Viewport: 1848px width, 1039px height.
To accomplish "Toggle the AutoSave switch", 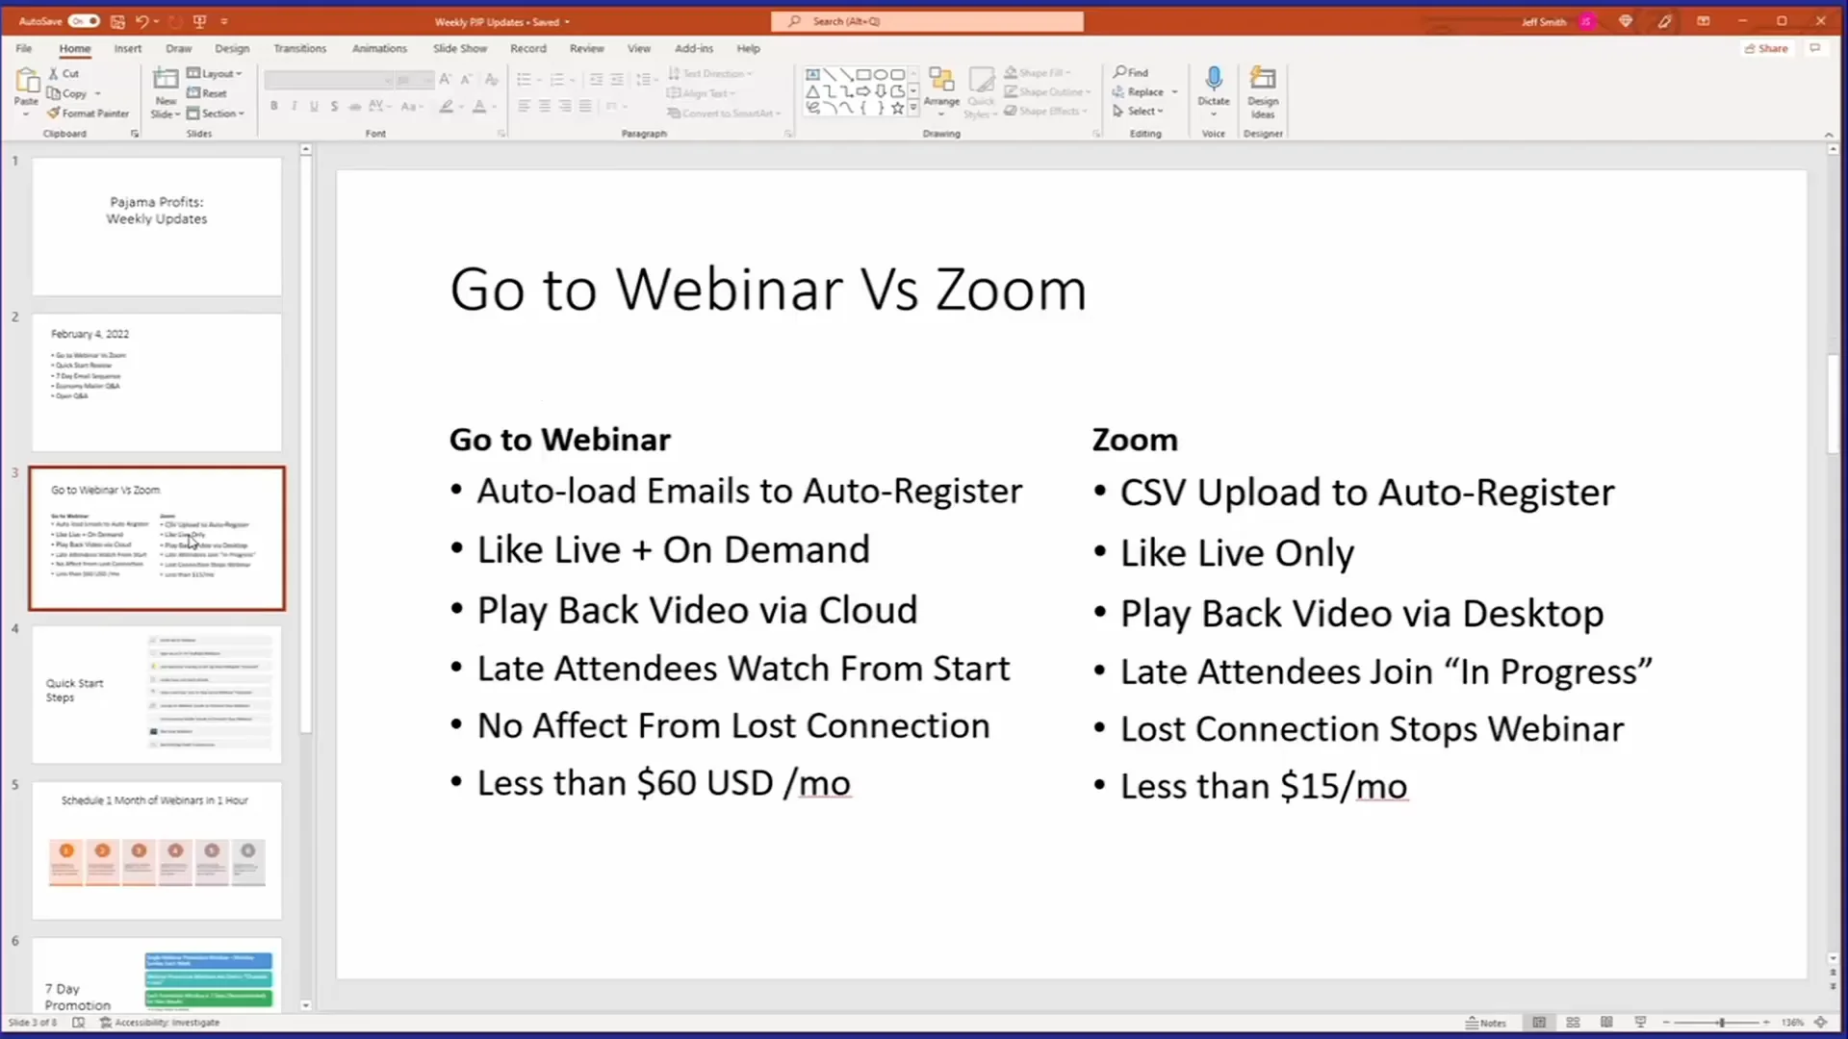I will click(84, 21).
